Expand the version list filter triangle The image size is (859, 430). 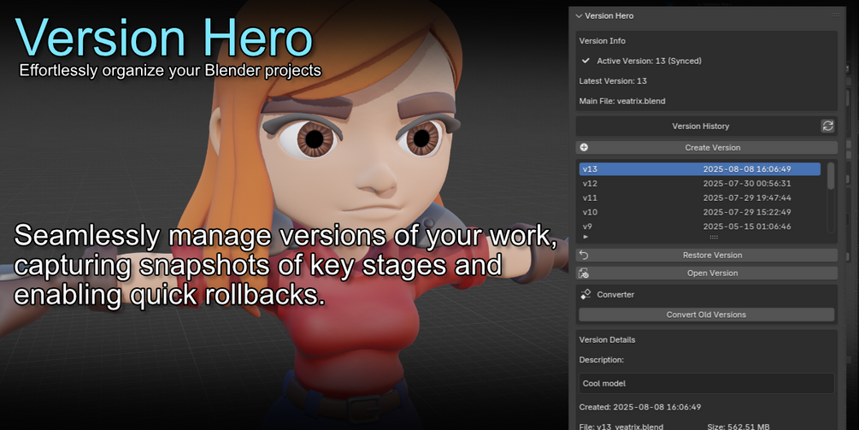[x=585, y=237]
